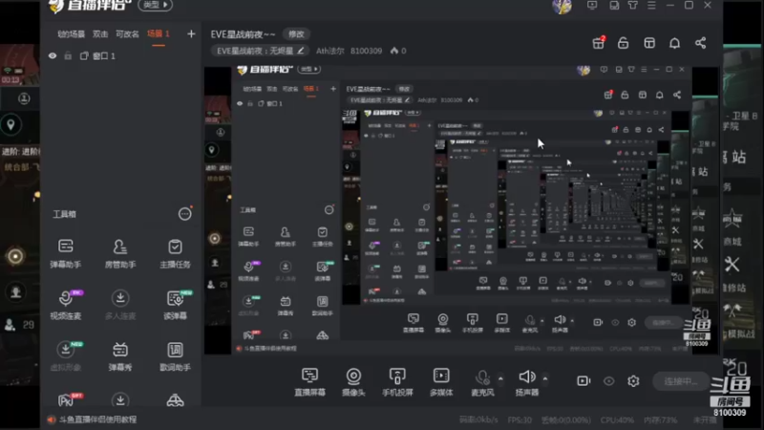Click the user avatar in title bar
The width and height of the screenshot is (764, 430).
click(x=562, y=6)
